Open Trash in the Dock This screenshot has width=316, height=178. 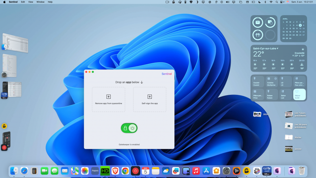(x=302, y=171)
